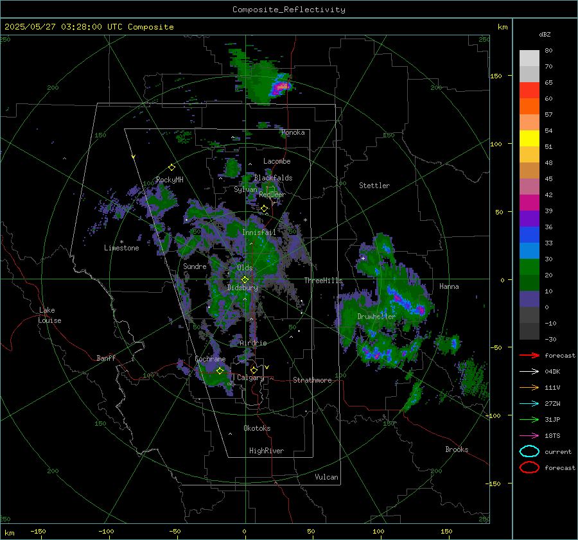This screenshot has width=578, height=540.
Task: Select the HighRiver label
Action: click(267, 451)
